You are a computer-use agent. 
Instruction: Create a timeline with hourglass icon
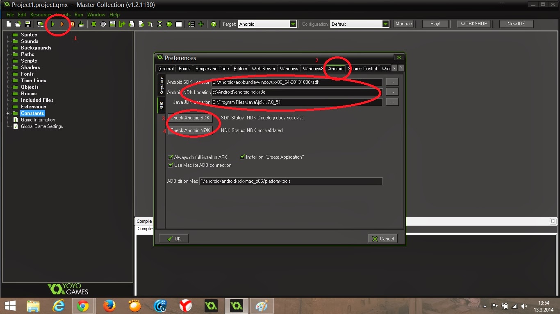pyautogui.click(x=160, y=24)
